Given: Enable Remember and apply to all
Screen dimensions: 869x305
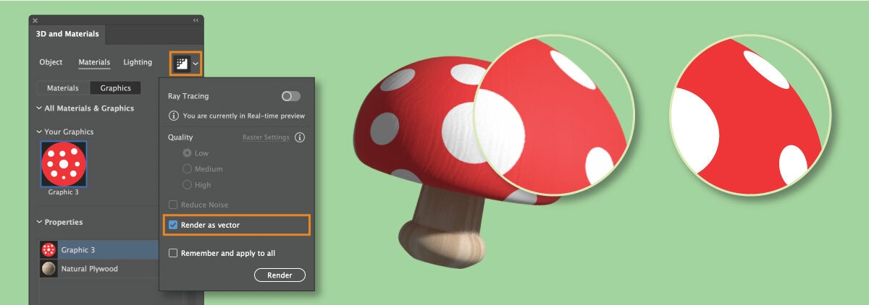Looking at the screenshot, I should (x=173, y=253).
